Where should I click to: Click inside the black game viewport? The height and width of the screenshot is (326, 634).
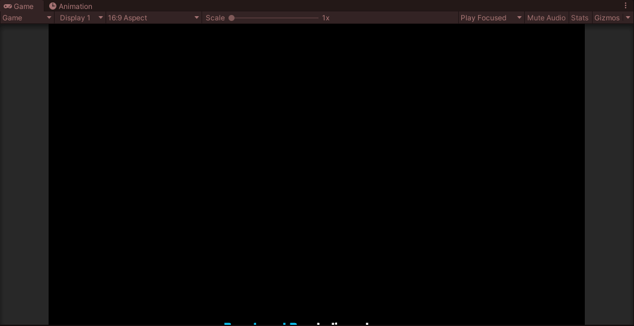317,173
